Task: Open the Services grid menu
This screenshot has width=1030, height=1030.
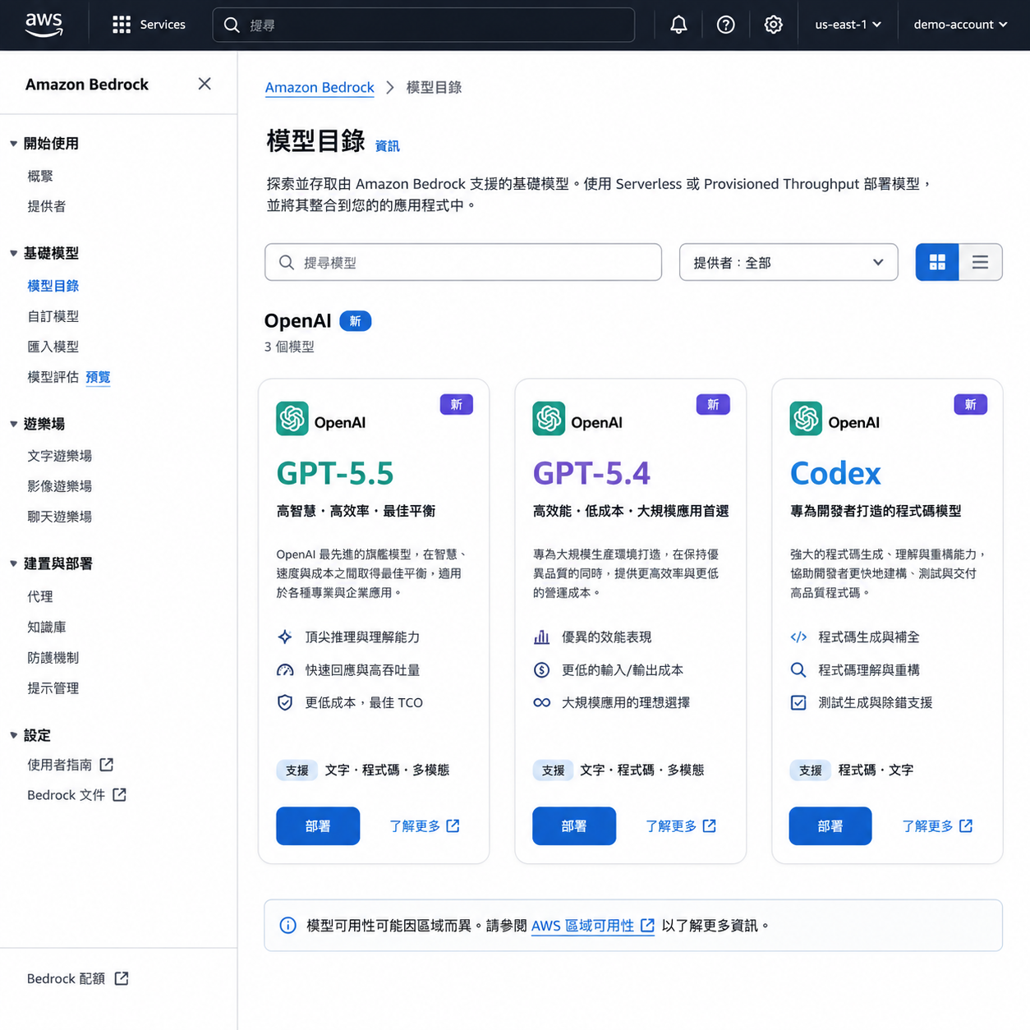Action: coord(148,25)
